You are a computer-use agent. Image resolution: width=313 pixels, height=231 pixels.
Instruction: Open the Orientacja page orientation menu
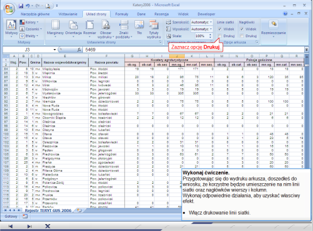74,29
